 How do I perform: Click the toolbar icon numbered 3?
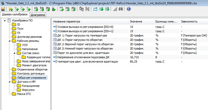click(28, 9)
